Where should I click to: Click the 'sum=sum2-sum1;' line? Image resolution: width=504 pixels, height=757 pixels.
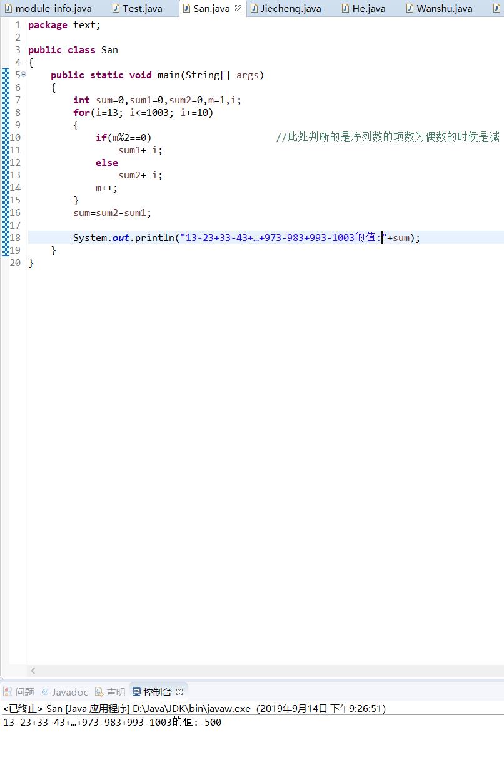[113, 213]
